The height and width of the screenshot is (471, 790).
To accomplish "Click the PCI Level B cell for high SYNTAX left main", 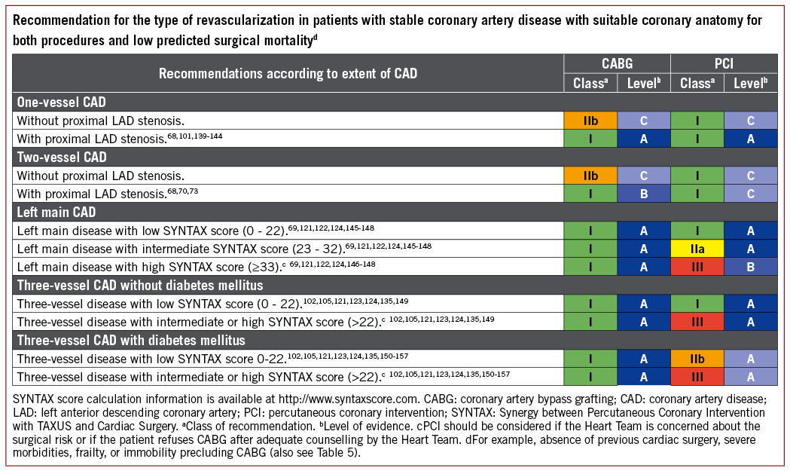I will click(750, 265).
